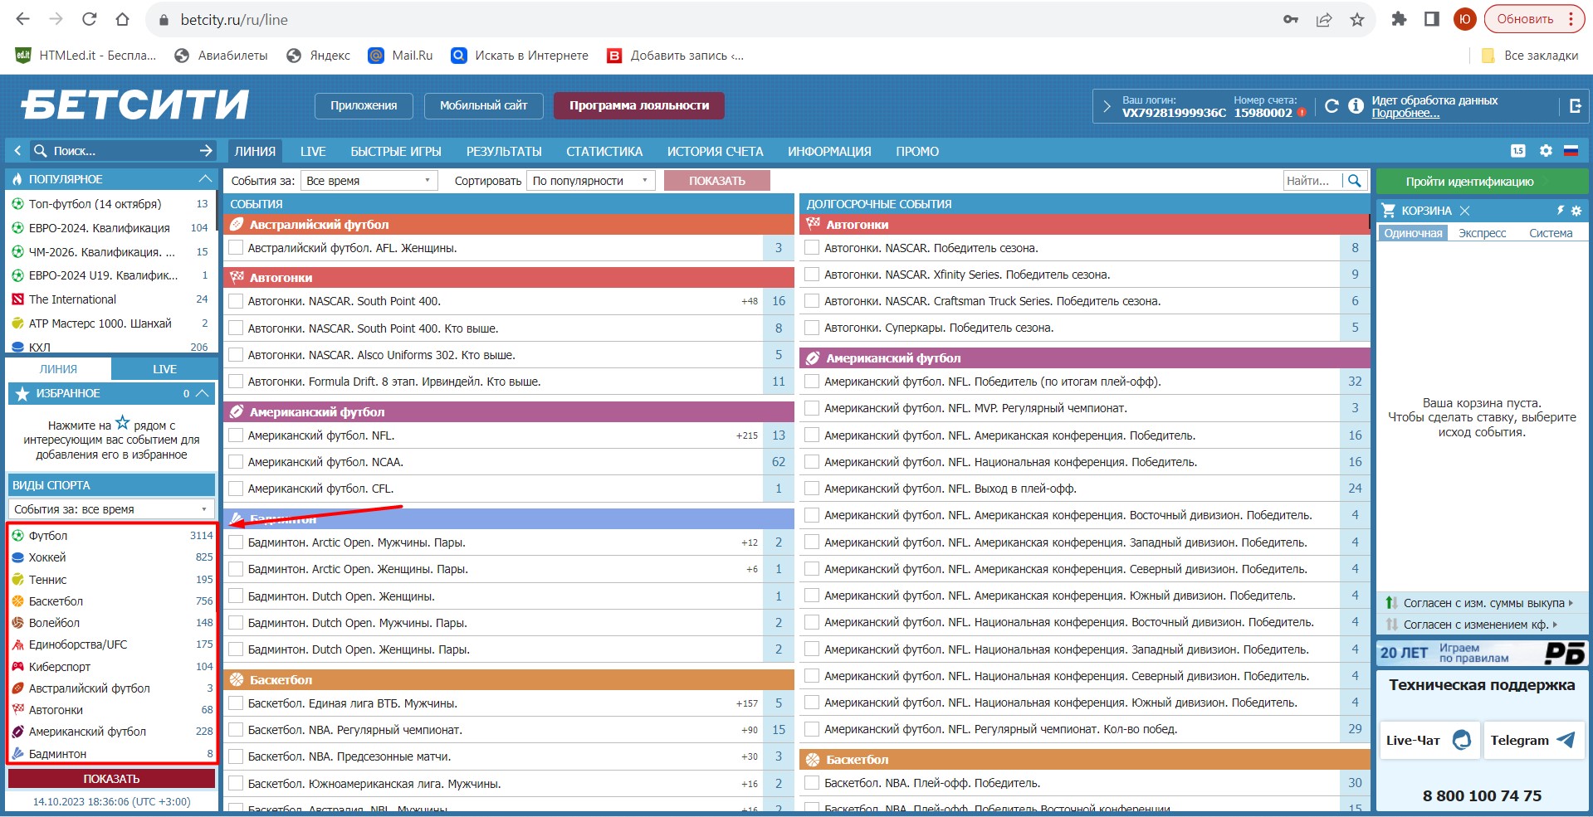The image size is (1593, 817).
Task: Switch to the Экспресс bet tab
Action: [1482, 233]
